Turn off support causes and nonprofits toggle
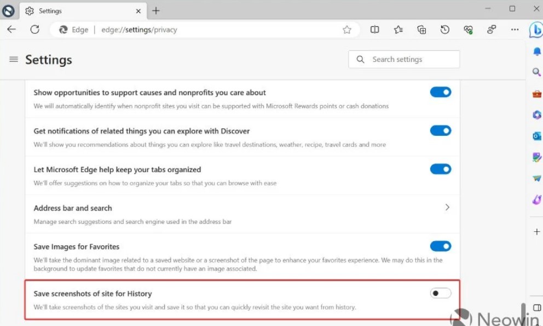The width and height of the screenshot is (543, 326). [x=441, y=92]
